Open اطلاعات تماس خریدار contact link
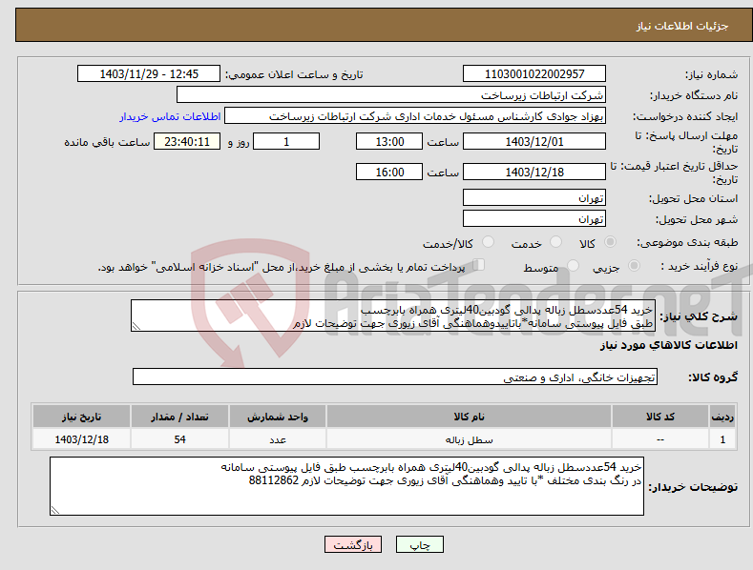The width and height of the screenshot is (753, 570). (x=170, y=116)
